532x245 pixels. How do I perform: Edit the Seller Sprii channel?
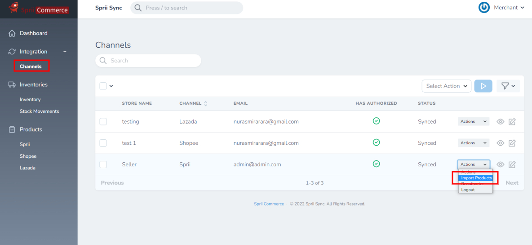click(x=512, y=165)
